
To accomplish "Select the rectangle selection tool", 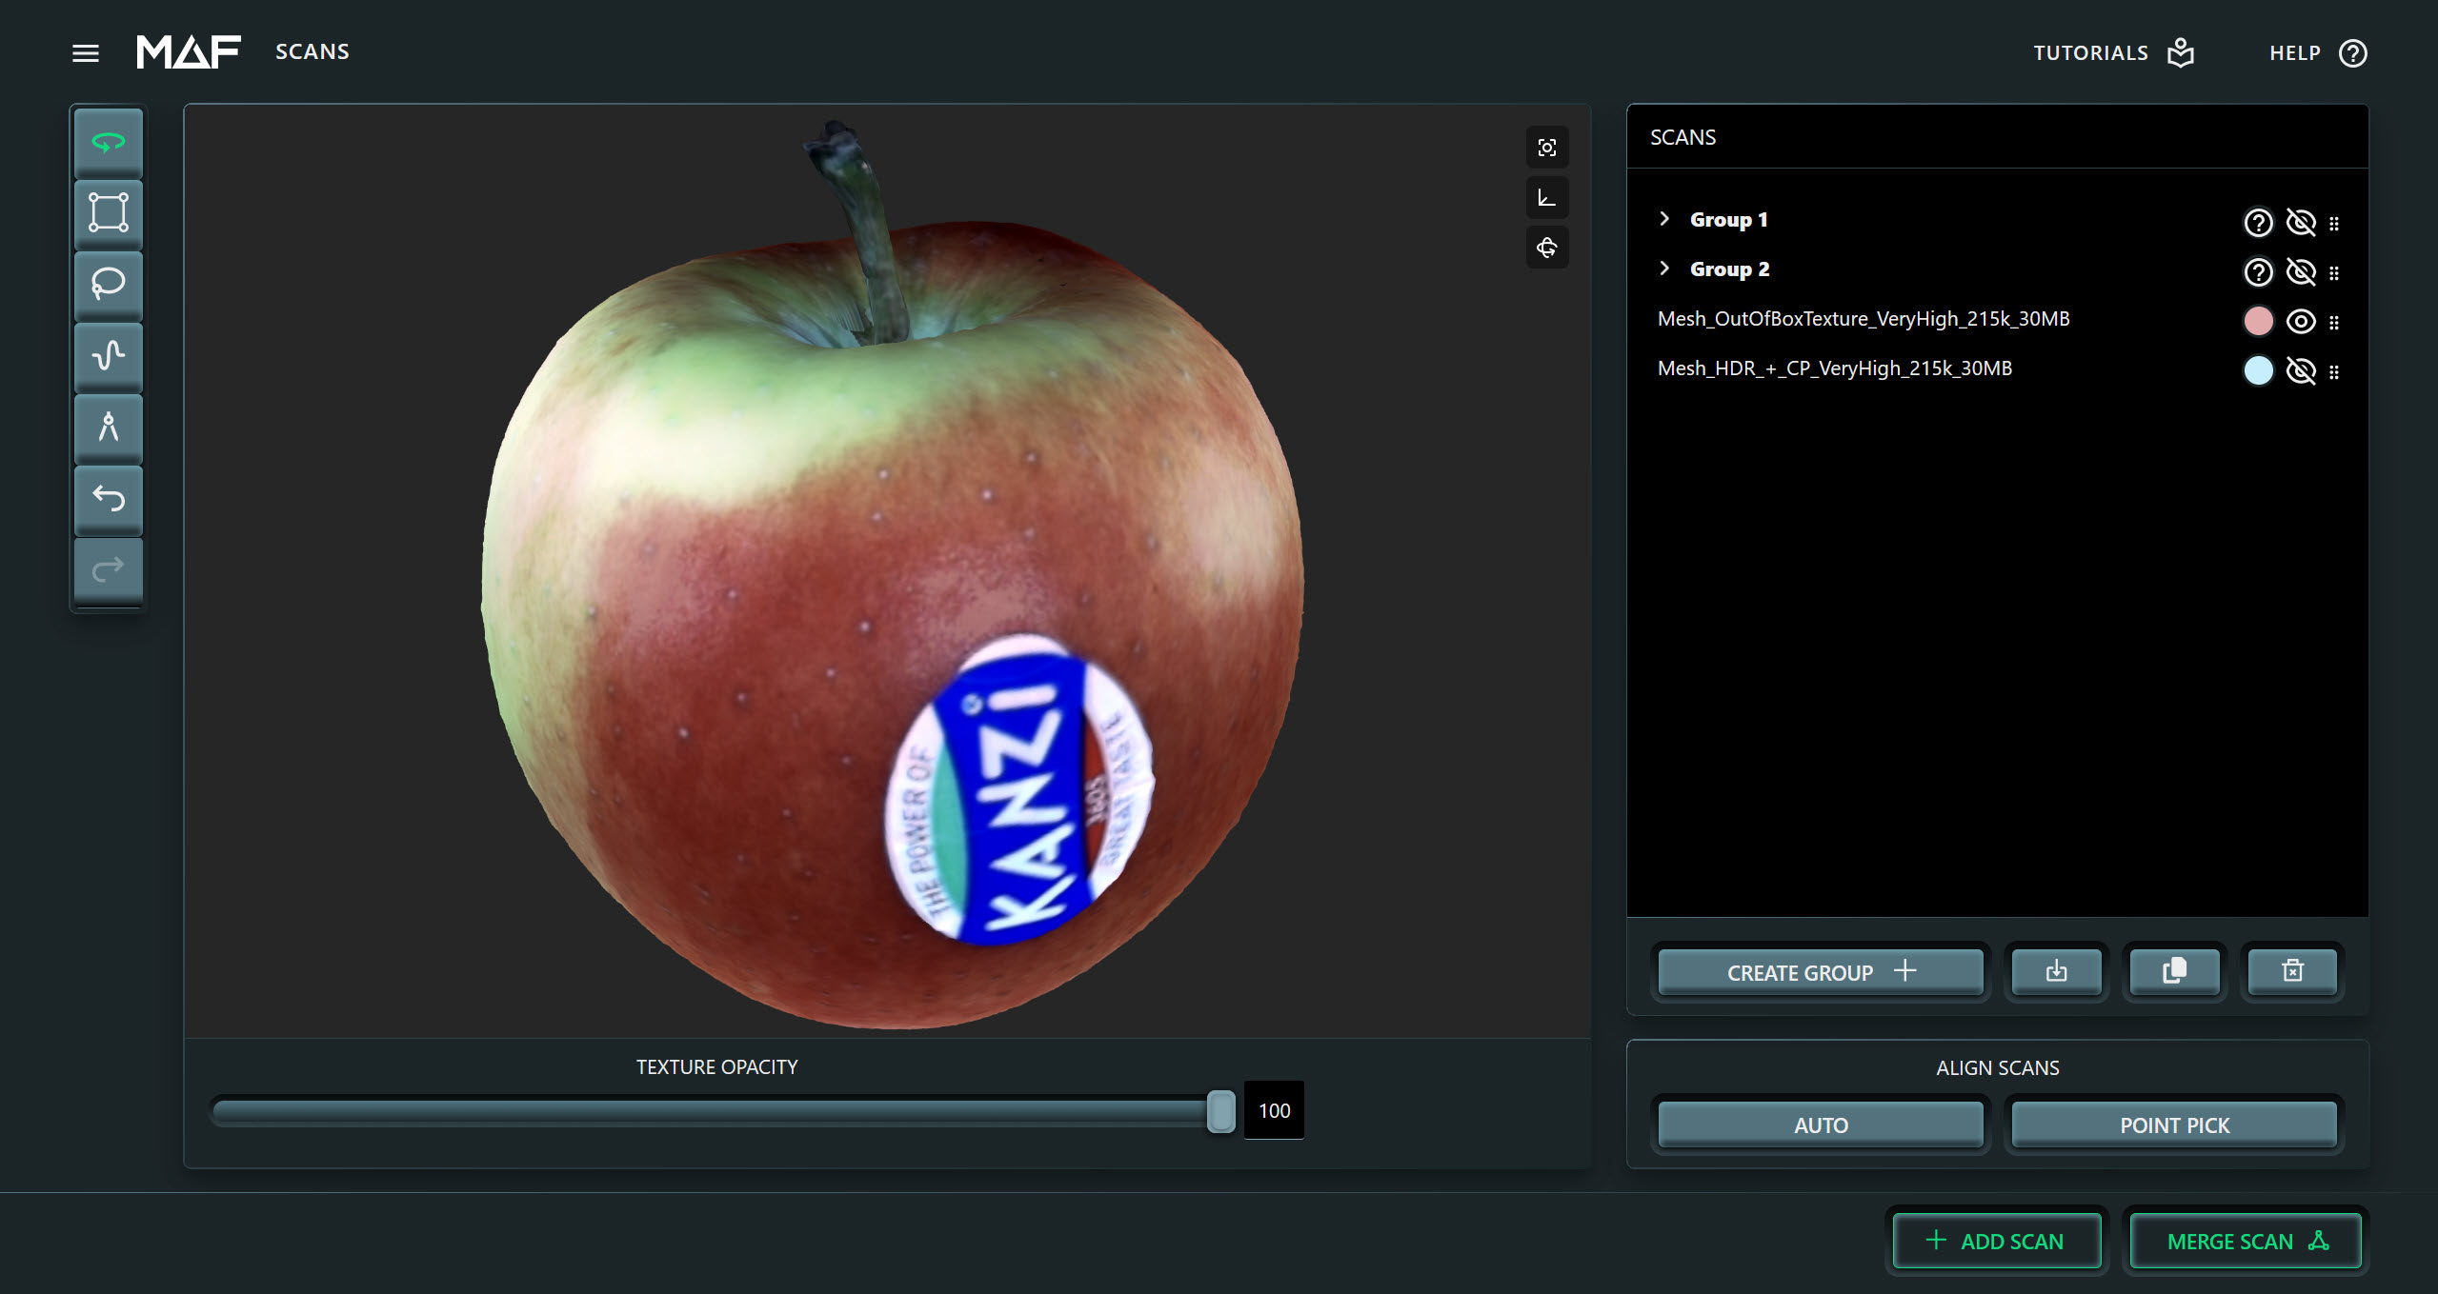I will click(x=108, y=212).
